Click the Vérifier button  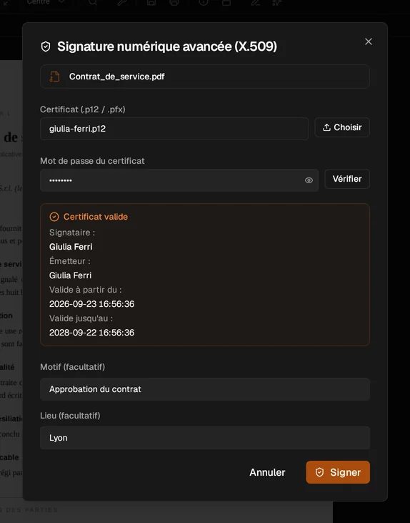347,179
